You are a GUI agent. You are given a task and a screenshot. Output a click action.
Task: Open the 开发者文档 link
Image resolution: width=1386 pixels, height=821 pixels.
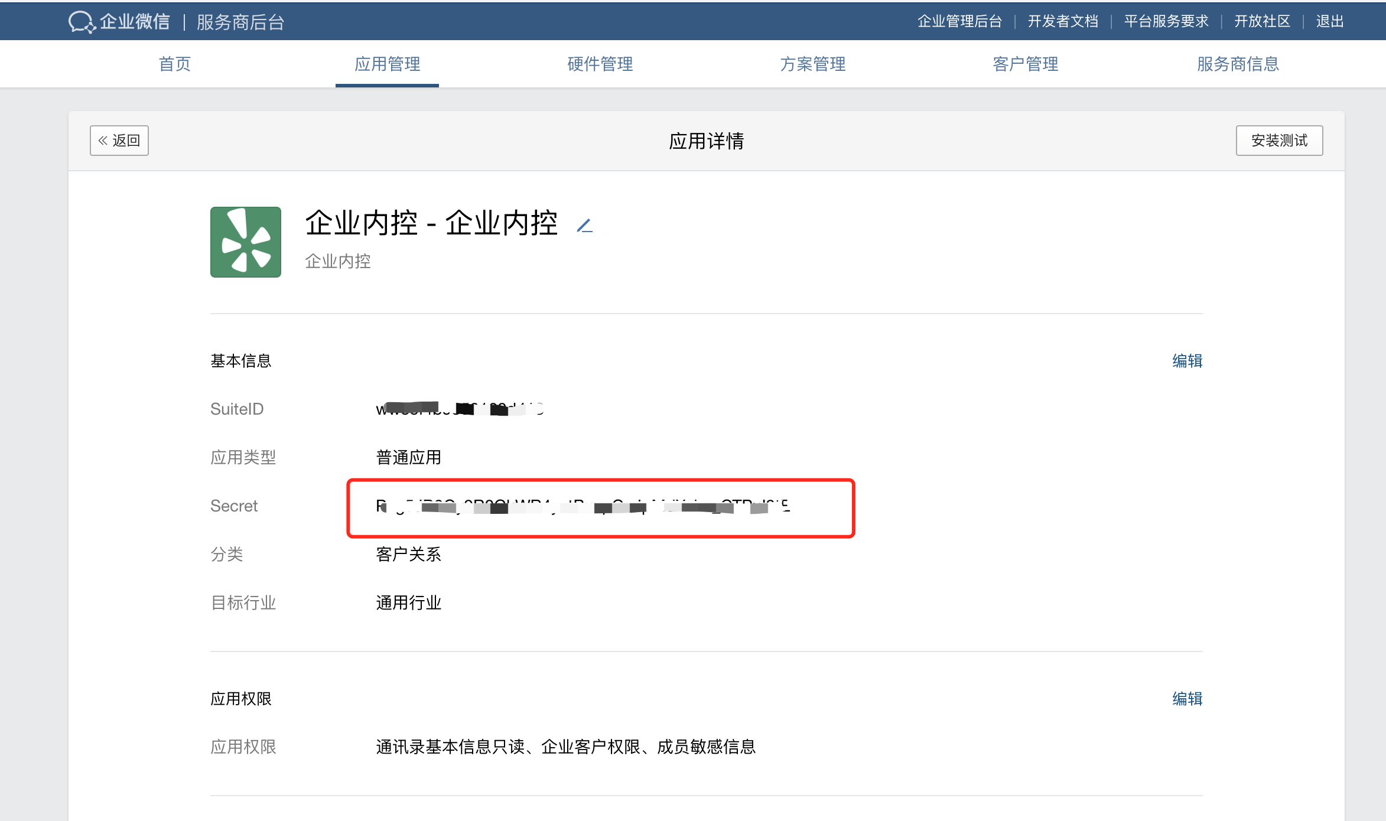point(1063,21)
